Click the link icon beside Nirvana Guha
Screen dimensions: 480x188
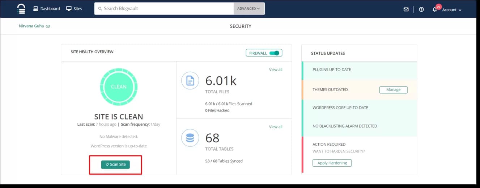coord(48,26)
